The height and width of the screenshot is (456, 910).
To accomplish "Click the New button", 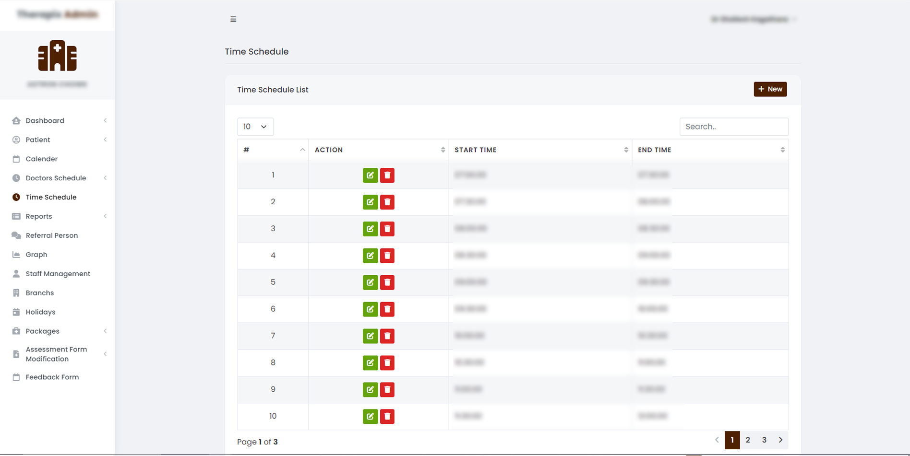I will coord(770,89).
